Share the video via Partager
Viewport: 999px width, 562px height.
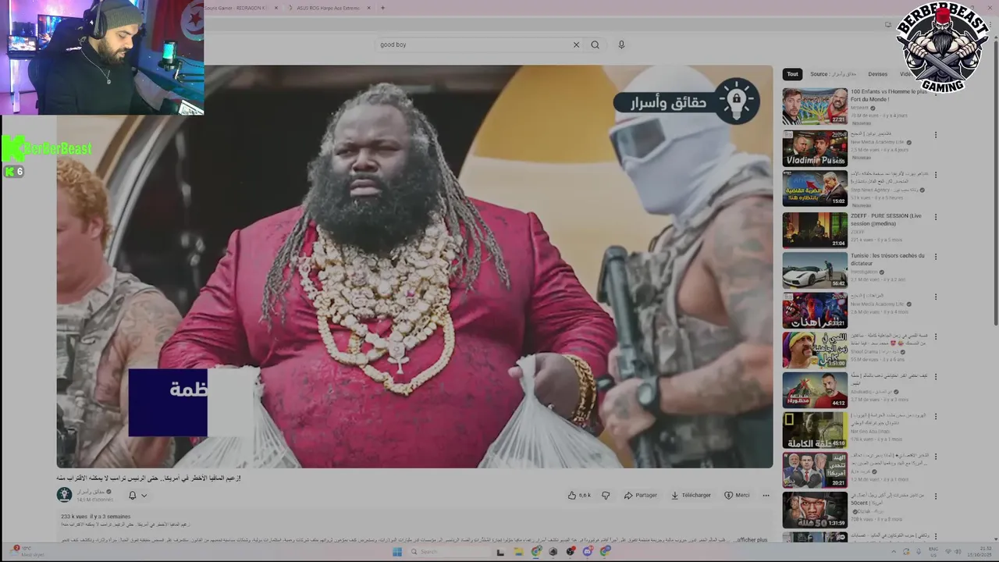641,495
